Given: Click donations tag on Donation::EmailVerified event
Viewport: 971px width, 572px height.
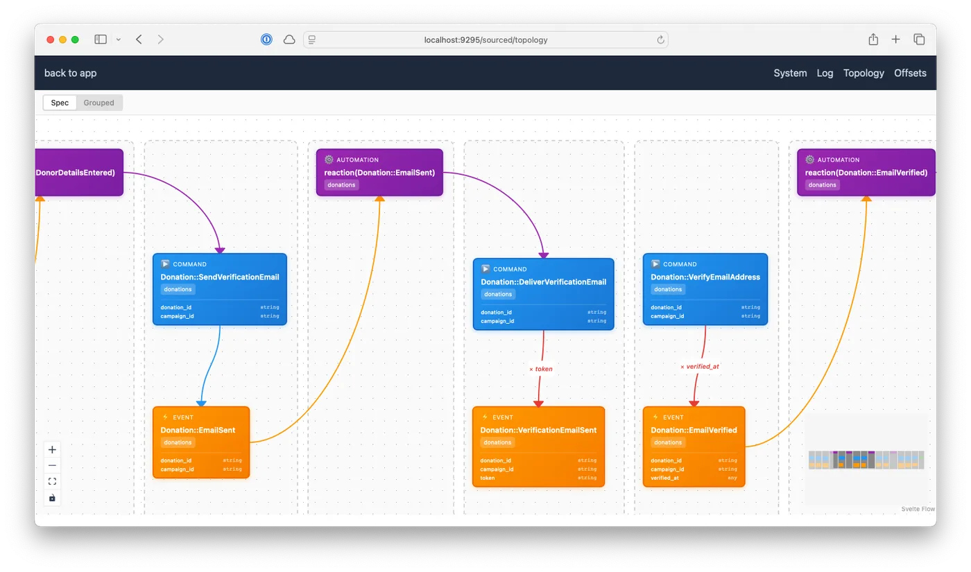Looking at the screenshot, I should [x=668, y=442].
